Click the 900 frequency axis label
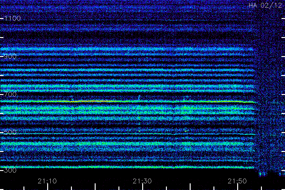The image size is (285, 190). (x=10, y=56)
